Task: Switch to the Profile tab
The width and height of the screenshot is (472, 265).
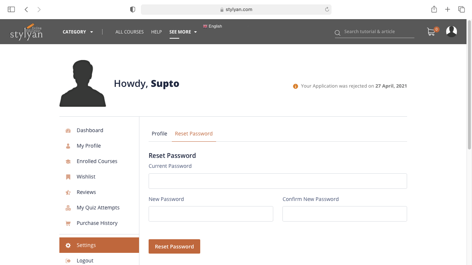Action: point(159,134)
